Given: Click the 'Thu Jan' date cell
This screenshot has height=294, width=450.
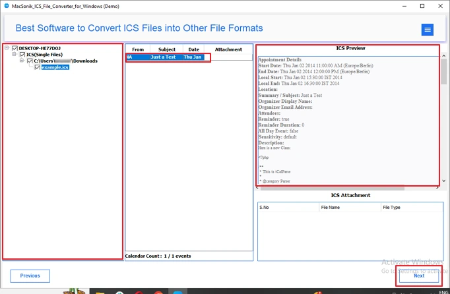Looking at the screenshot, I should click(x=193, y=57).
